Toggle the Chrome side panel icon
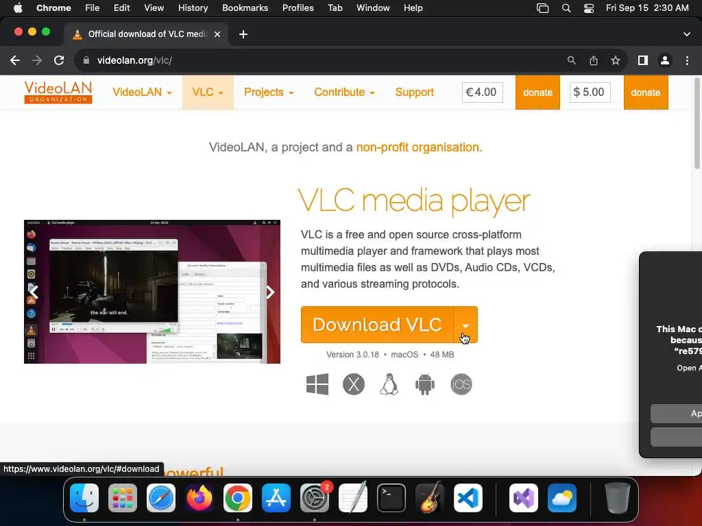702x526 pixels. (x=643, y=60)
